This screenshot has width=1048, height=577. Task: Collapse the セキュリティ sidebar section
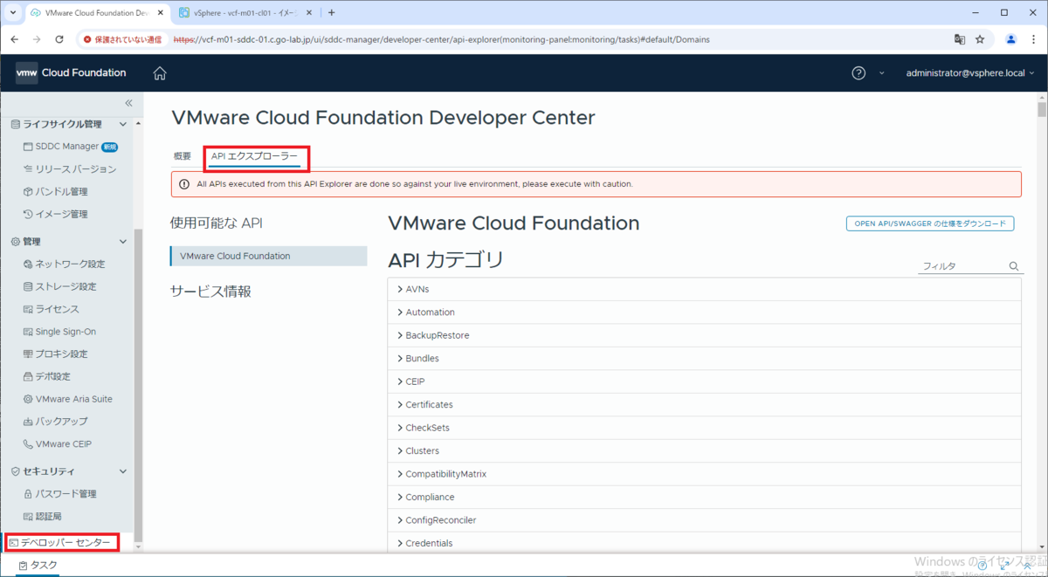coord(123,471)
